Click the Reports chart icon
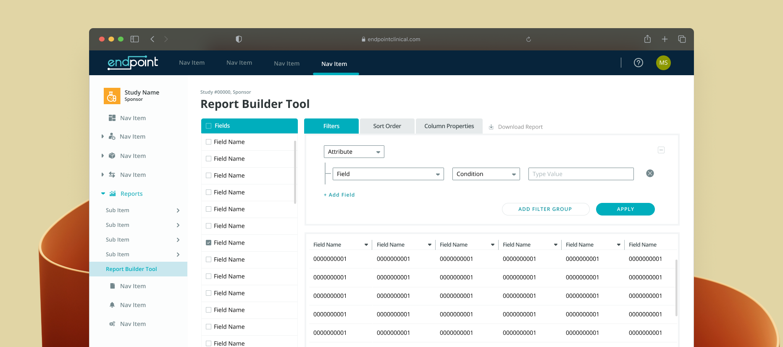The height and width of the screenshot is (347, 783). pos(113,194)
